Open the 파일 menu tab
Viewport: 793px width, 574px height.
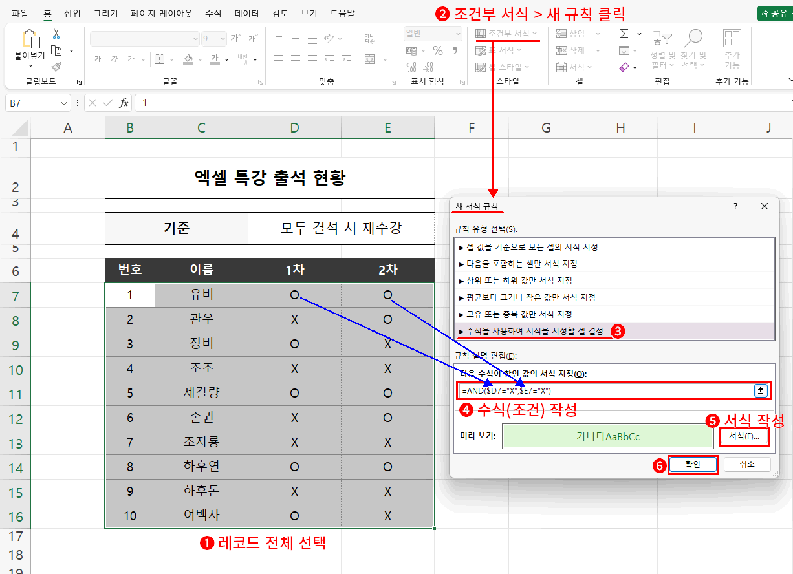pos(20,13)
